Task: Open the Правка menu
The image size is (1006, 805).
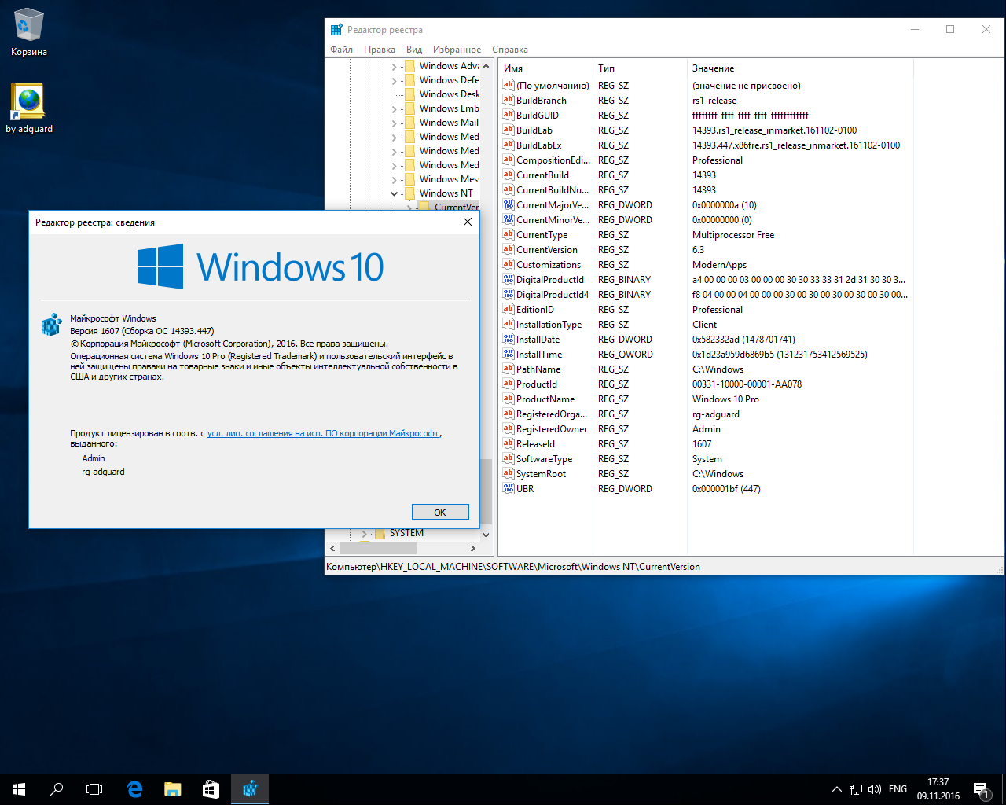Action: [380, 50]
